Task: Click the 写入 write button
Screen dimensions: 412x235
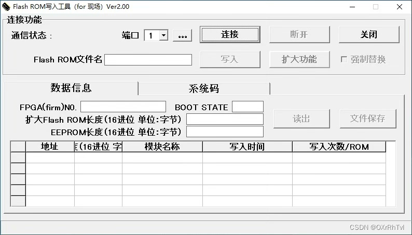Action: (230, 59)
